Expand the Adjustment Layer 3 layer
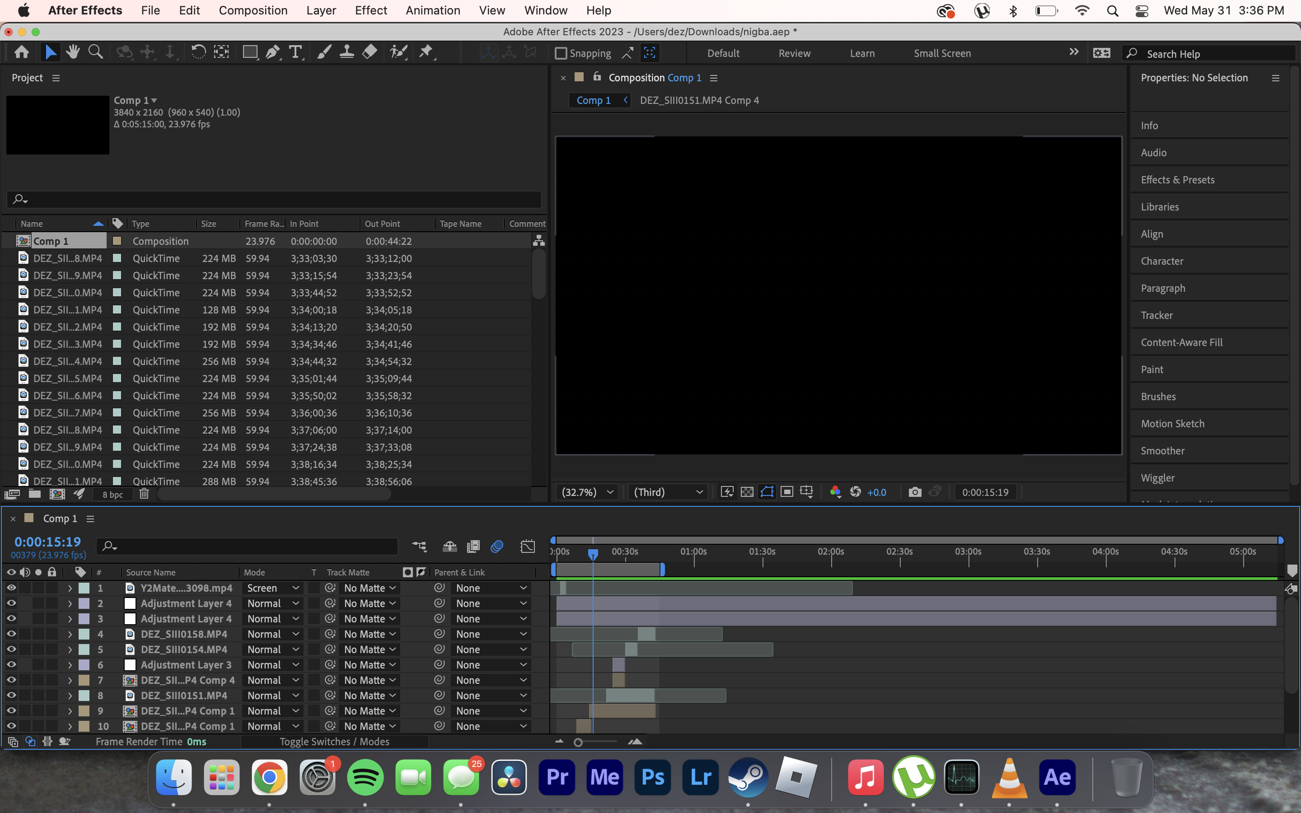This screenshot has width=1301, height=813. (70, 664)
